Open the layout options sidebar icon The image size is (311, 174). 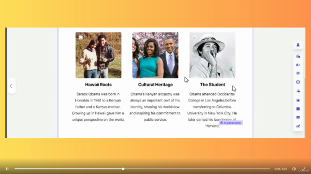(x=298, y=82)
